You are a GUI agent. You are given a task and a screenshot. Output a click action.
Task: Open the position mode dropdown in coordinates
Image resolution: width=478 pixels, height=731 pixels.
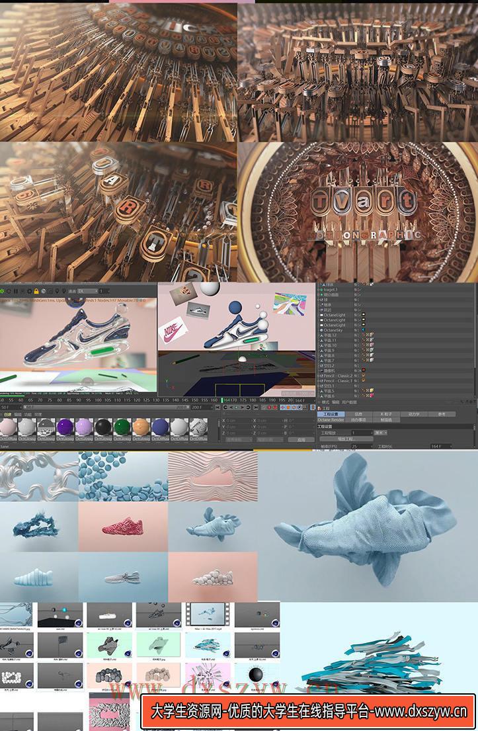[239, 440]
